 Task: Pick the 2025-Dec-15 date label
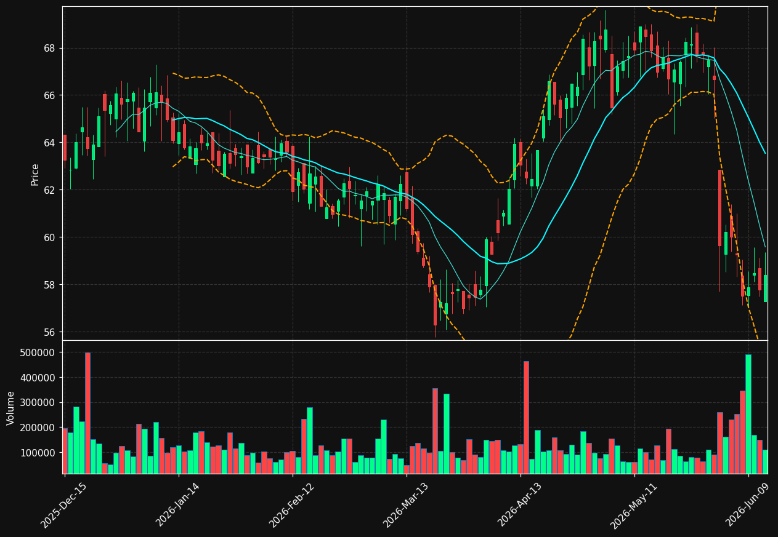click(63, 505)
